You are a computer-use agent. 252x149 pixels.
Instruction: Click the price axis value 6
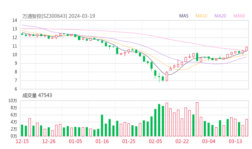[x=16, y=89]
